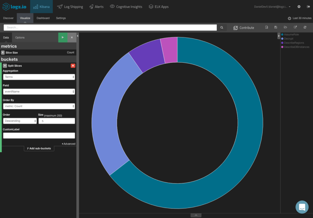Image resolution: width=313 pixels, height=218 pixels.
Task: Click the Size input field showing 5
Action: 57,121
